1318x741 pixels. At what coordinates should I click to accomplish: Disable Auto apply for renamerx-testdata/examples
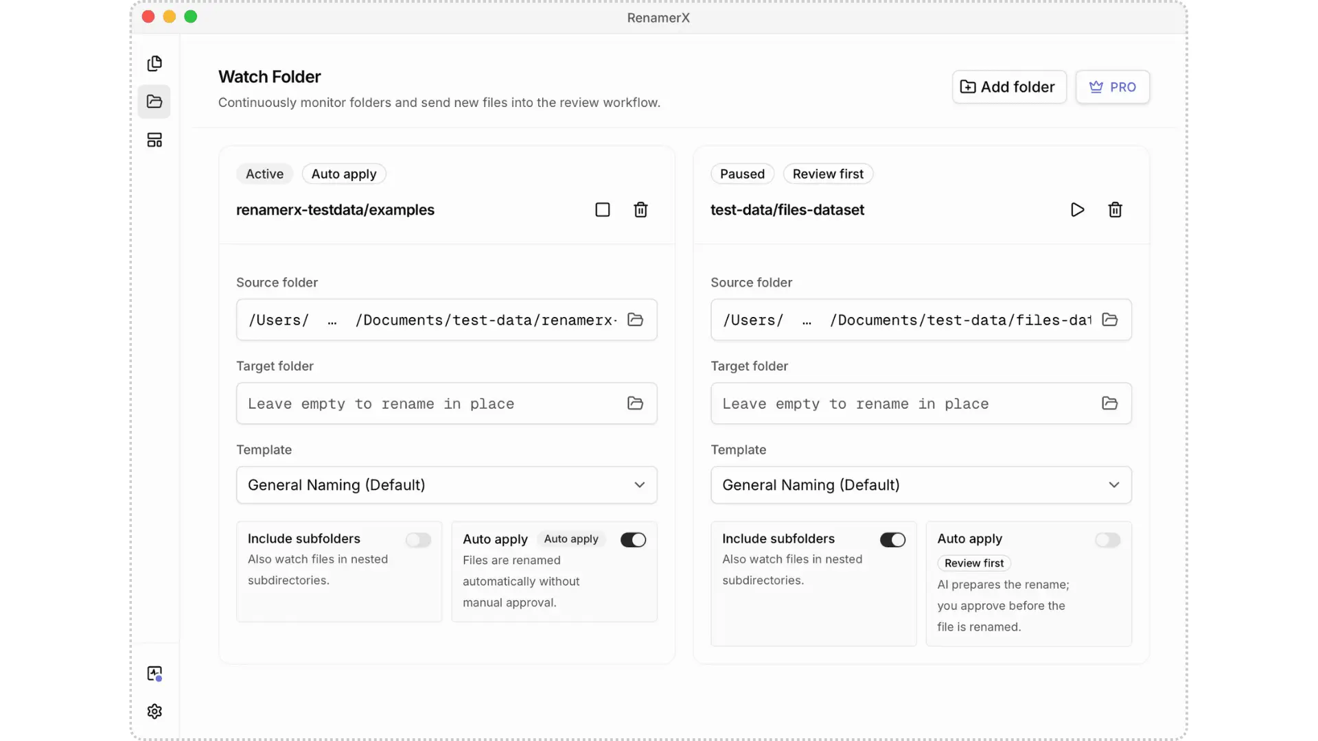coord(633,540)
